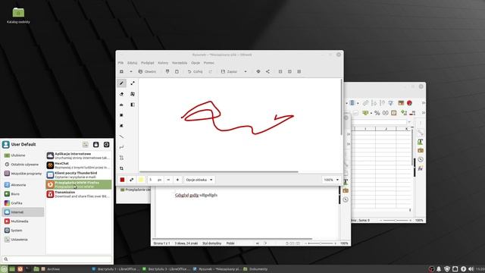Click the New image icon in Drawing
Screen dimensions: 485x273
point(121,71)
